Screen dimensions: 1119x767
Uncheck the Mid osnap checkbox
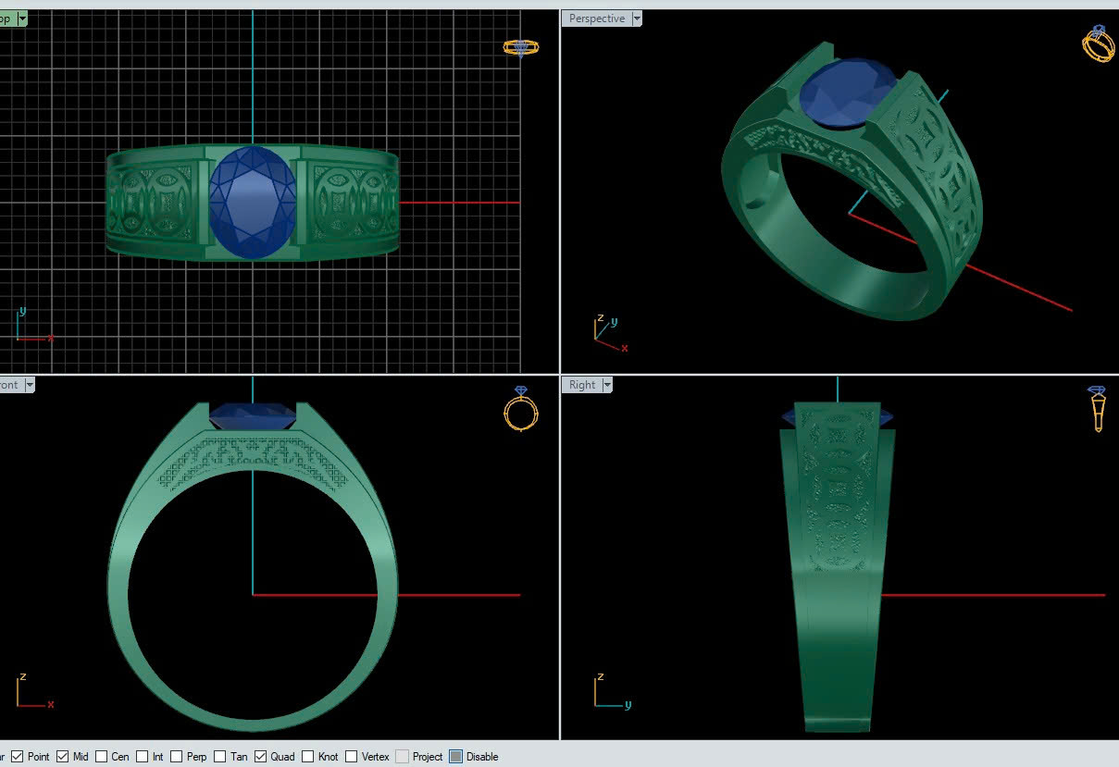(62, 757)
